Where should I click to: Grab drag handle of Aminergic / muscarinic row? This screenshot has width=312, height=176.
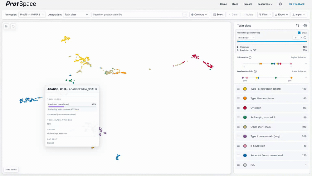[238, 118]
